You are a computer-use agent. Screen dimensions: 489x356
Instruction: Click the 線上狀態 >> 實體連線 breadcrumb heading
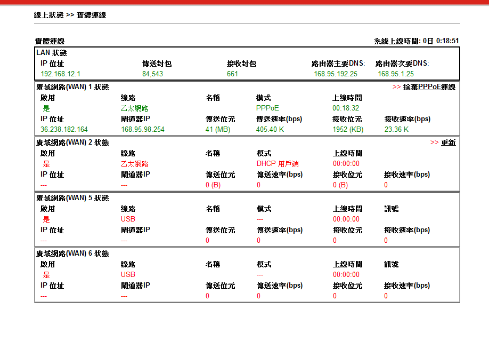pos(70,15)
